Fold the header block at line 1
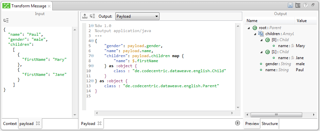Screen dimensions: 320x131 [x=92, y=26]
